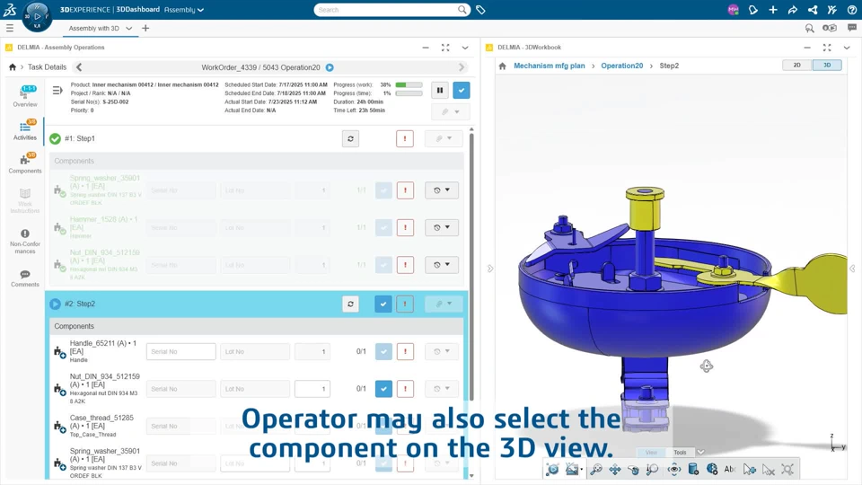Image resolution: width=862 pixels, height=485 pixels.
Task: Open the Non-Conformances sidebar section
Action: coord(25,240)
